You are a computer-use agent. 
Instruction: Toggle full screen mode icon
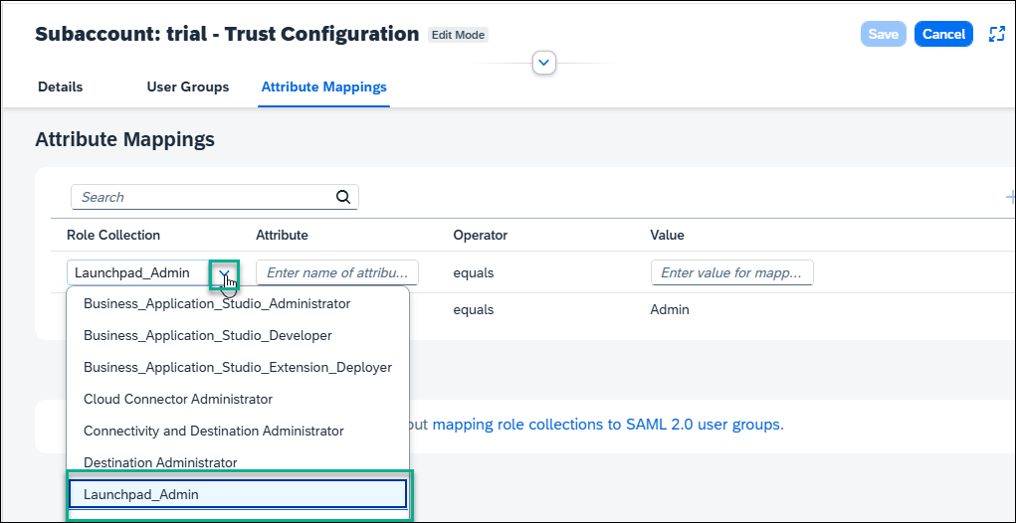996,35
